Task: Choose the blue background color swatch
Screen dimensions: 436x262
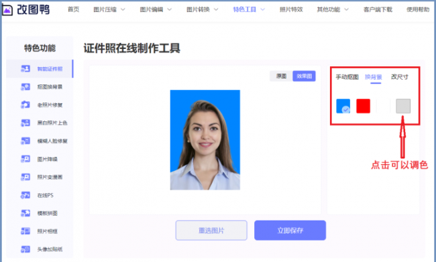Action: pyautogui.click(x=343, y=106)
